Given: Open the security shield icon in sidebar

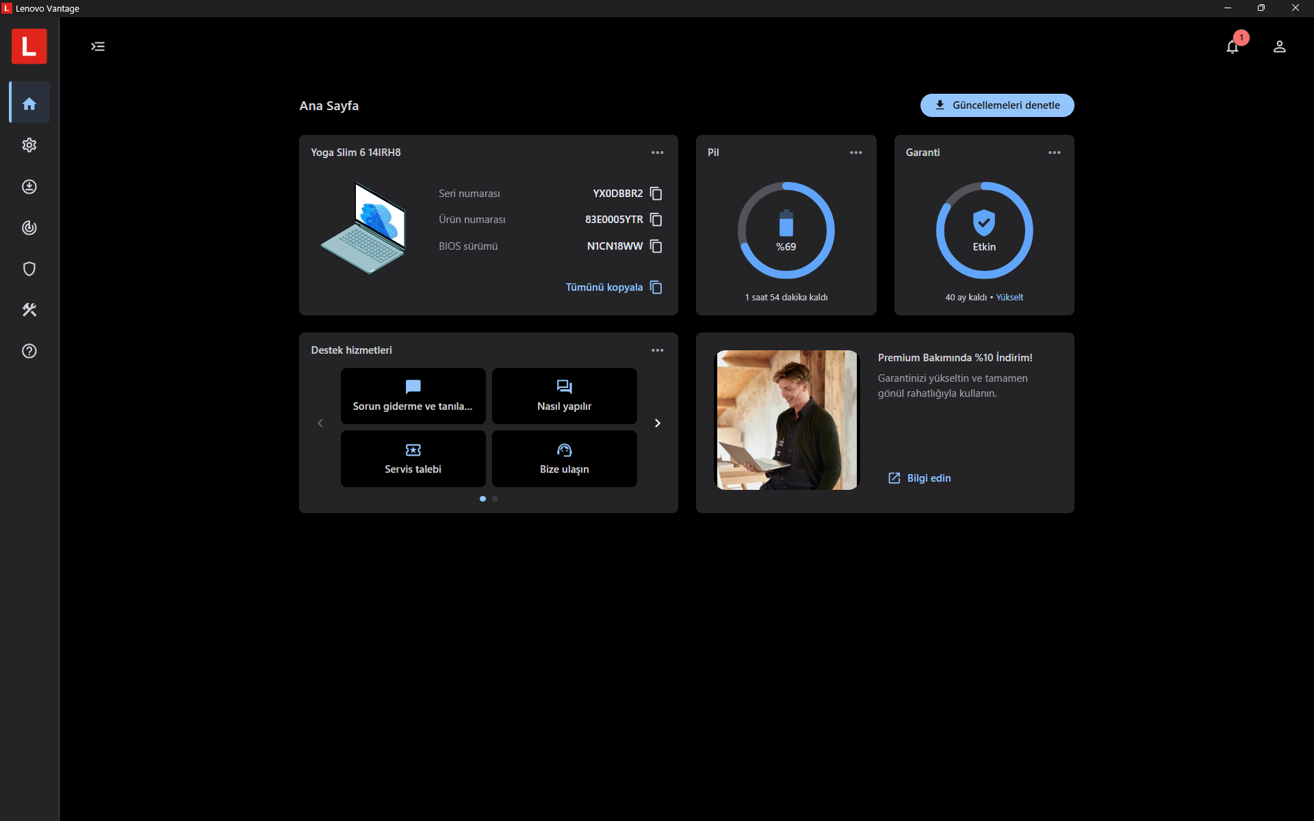Looking at the screenshot, I should 29,269.
